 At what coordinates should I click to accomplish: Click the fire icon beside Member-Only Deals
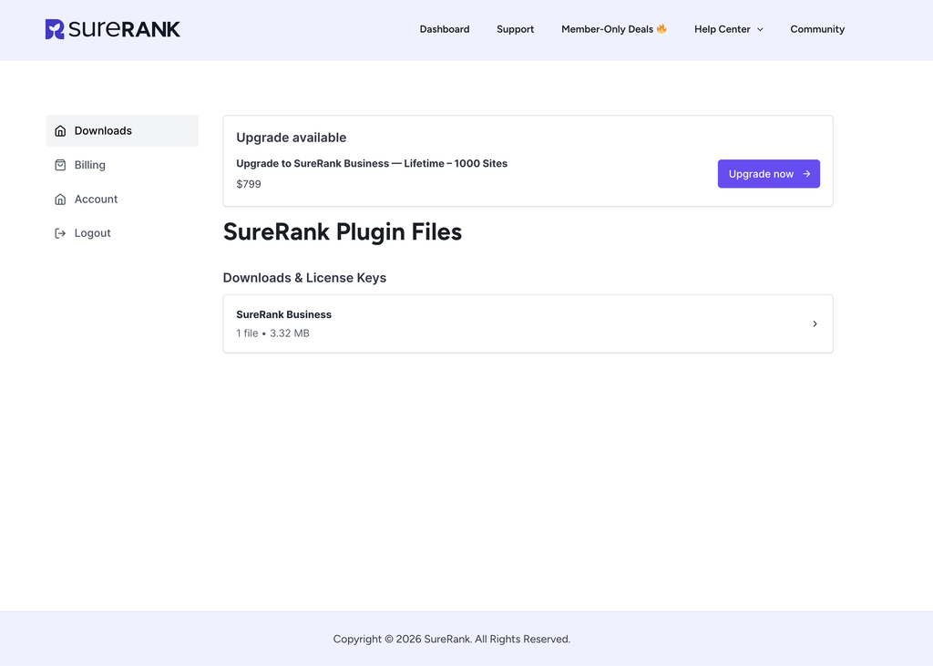tap(661, 28)
